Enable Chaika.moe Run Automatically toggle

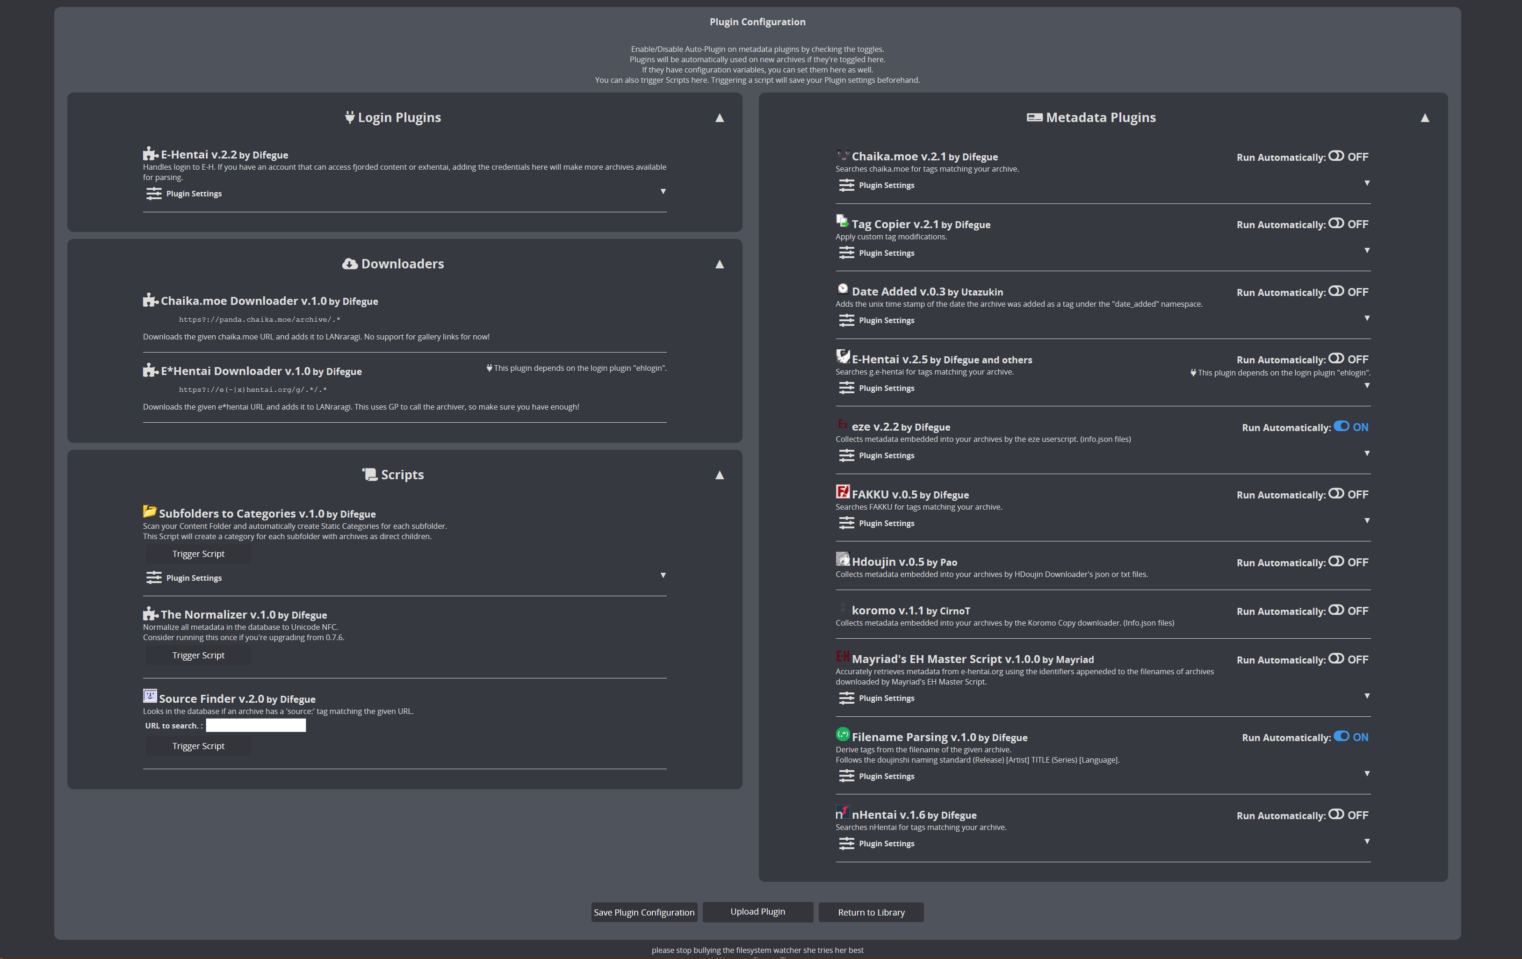[1335, 156]
